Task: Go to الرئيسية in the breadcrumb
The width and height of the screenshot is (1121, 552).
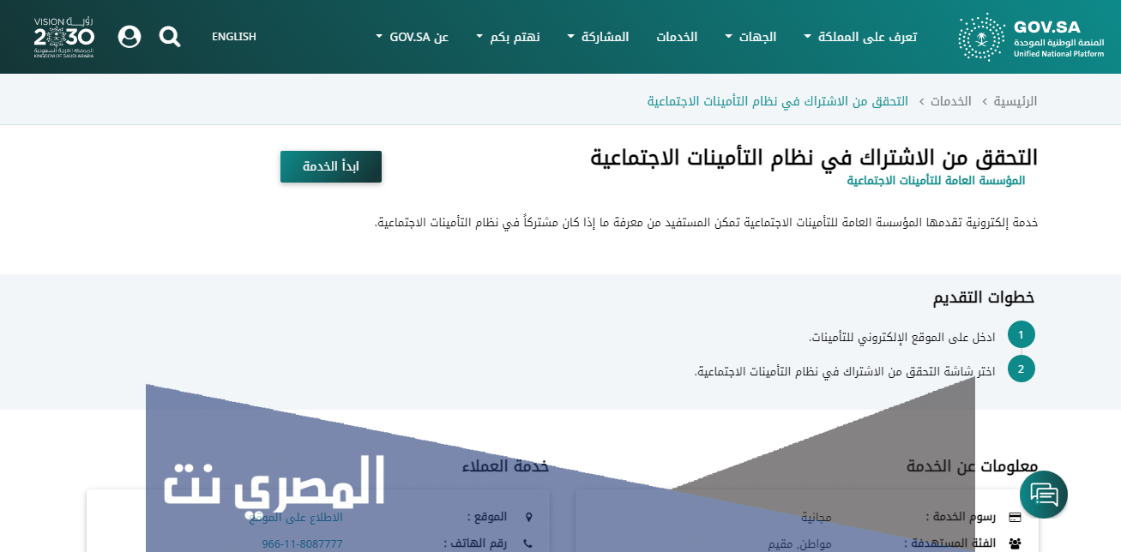Action: click(1016, 101)
